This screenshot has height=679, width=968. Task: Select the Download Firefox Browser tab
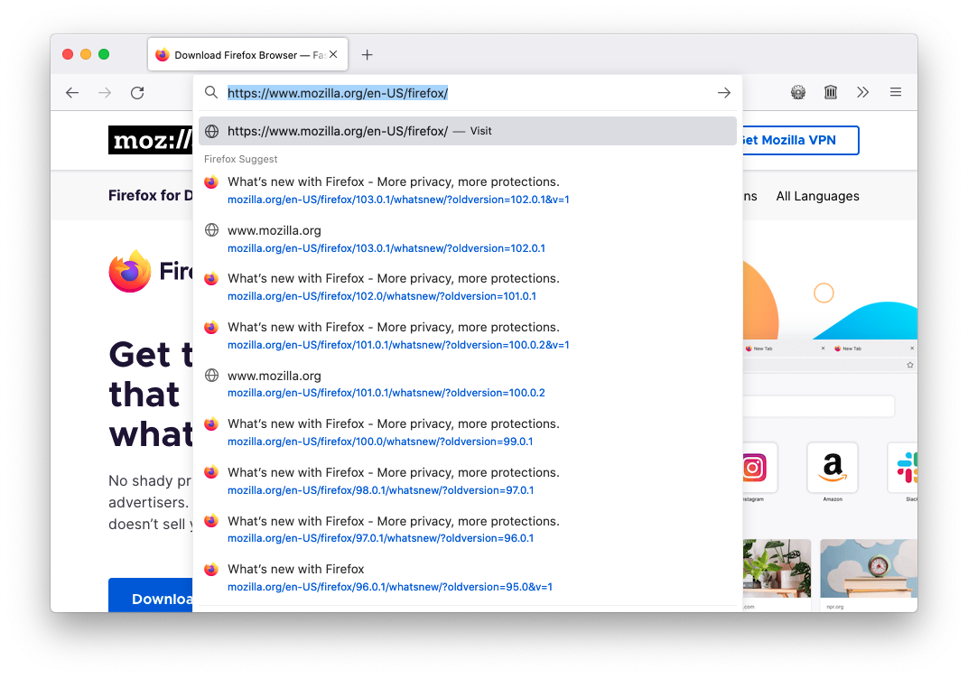tap(247, 55)
